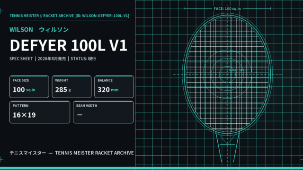Screen dimensions: 303x170
Task: Click the PATTERN 16×19 card
Action: tap(40, 112)
